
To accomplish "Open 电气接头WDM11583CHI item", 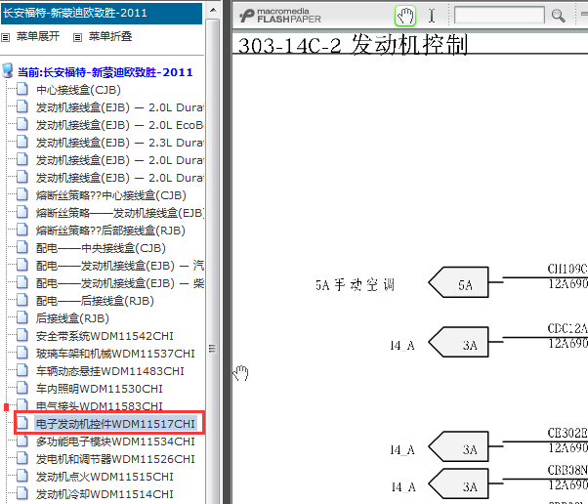I will click(x=100, y=405).
